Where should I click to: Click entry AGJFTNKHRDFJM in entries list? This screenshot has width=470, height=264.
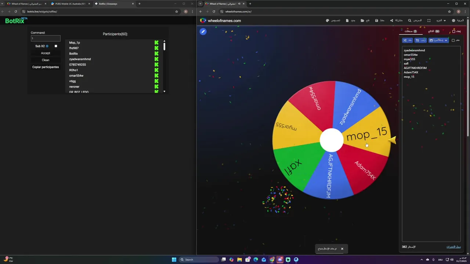coord(415,68)
